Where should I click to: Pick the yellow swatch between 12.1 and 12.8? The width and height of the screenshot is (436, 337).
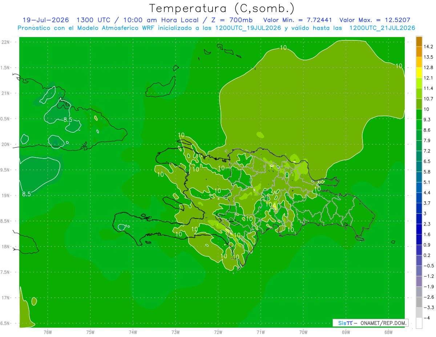click(419, 73)
